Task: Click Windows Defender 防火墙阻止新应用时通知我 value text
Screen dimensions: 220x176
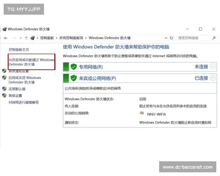Action: pyautogui.click(x=175, y=122)
